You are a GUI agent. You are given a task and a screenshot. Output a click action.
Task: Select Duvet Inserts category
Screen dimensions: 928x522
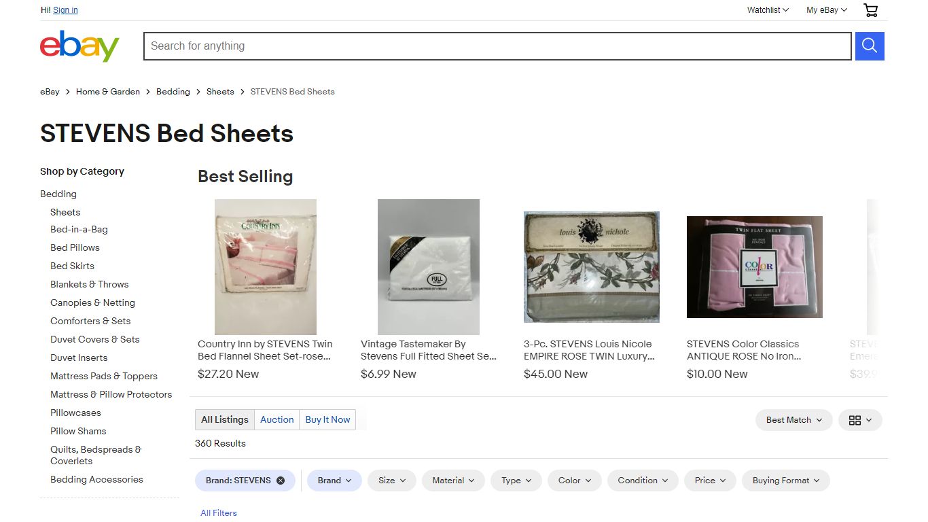79,358
